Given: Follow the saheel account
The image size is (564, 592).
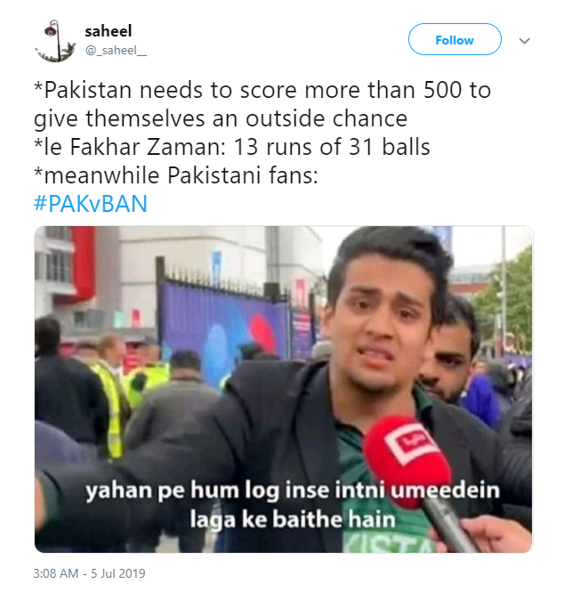Looking at the screenshot, I should 455,39.
